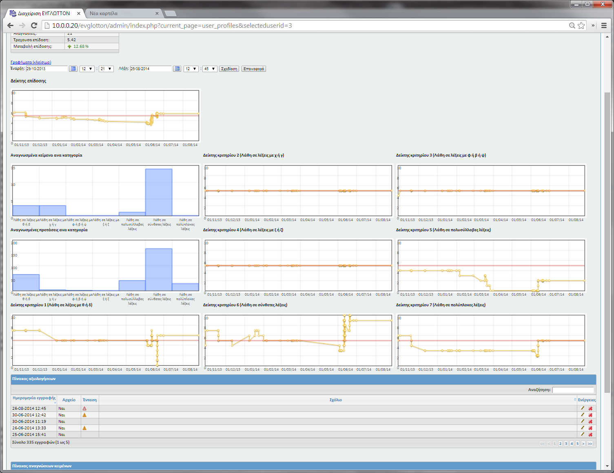
Task: Click the browser forward arrow
Action: 22,25
